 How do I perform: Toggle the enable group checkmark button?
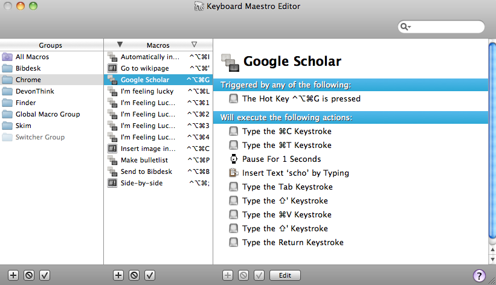45,275
